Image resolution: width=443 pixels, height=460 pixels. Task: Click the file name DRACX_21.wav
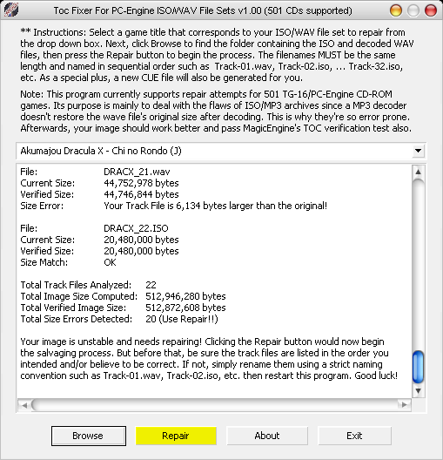[137, 172]
